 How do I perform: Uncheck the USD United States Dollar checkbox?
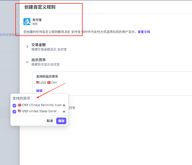14,111
